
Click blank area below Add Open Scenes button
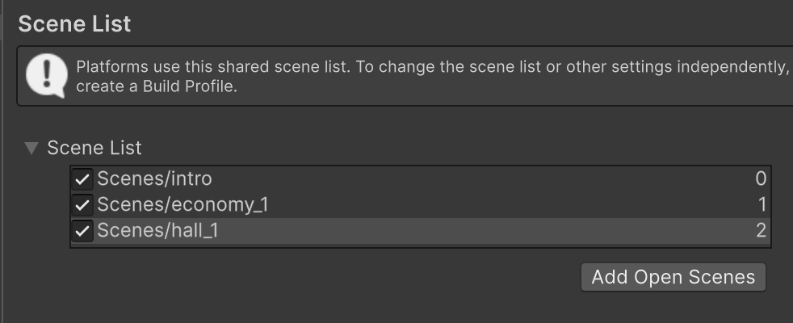[673, 308]
